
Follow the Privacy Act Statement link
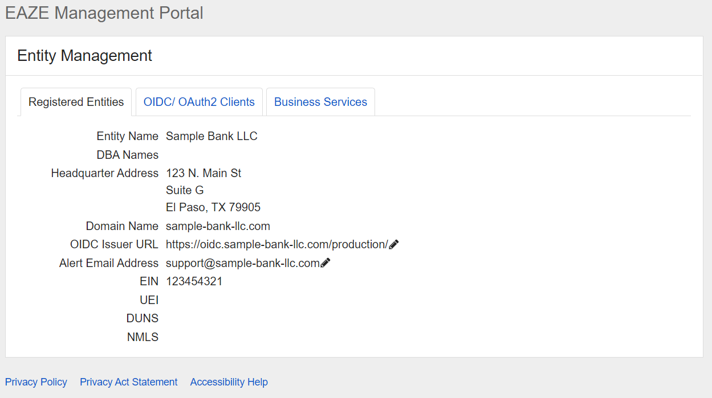[128, 382]
